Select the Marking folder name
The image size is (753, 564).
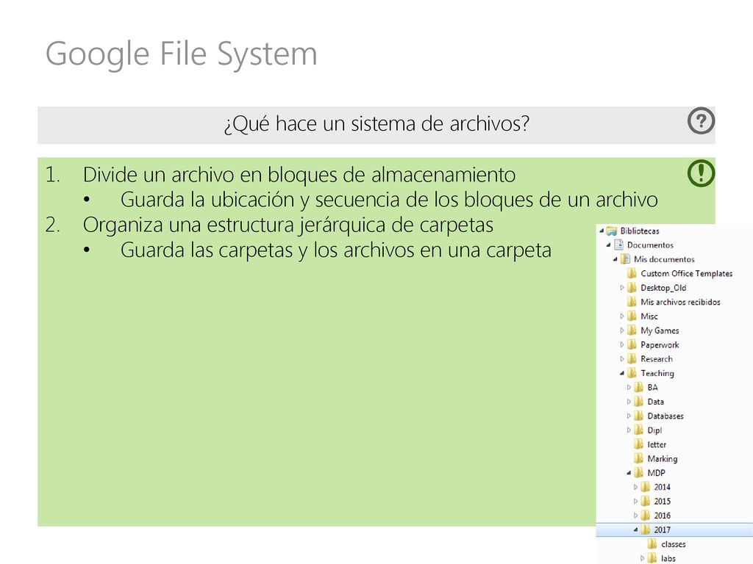(x=663, y=458)
